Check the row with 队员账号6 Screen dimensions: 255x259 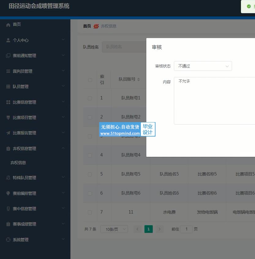[90, 193]
